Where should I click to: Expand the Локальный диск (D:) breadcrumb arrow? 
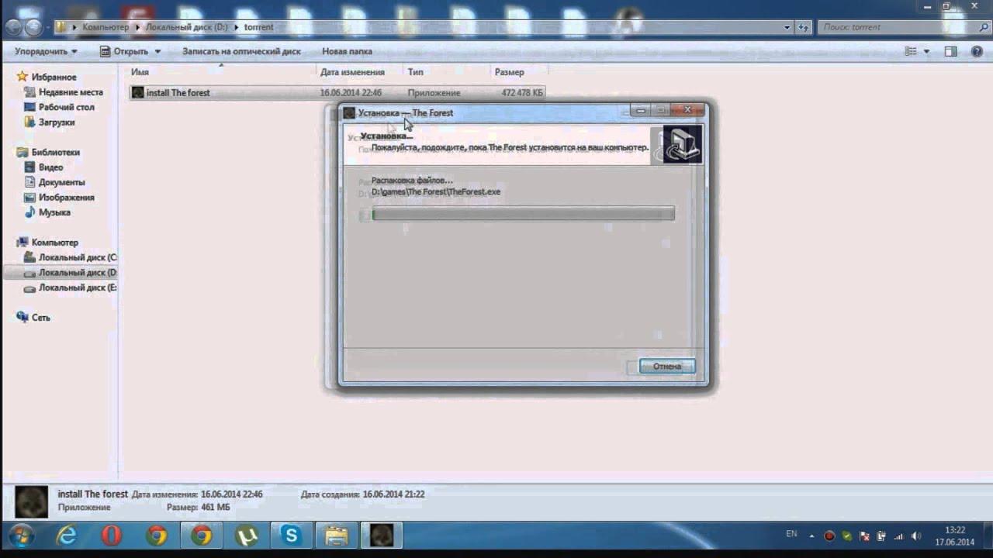coord(236,27)
